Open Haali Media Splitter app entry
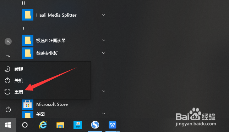 point(56,15)
